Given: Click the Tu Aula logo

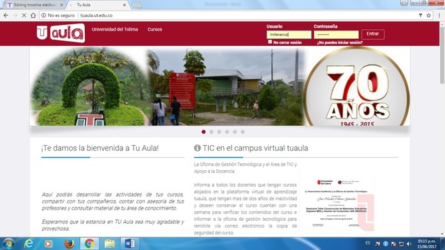Looking at the screenshot, I should pyautogui.click(x=60, y=33).
